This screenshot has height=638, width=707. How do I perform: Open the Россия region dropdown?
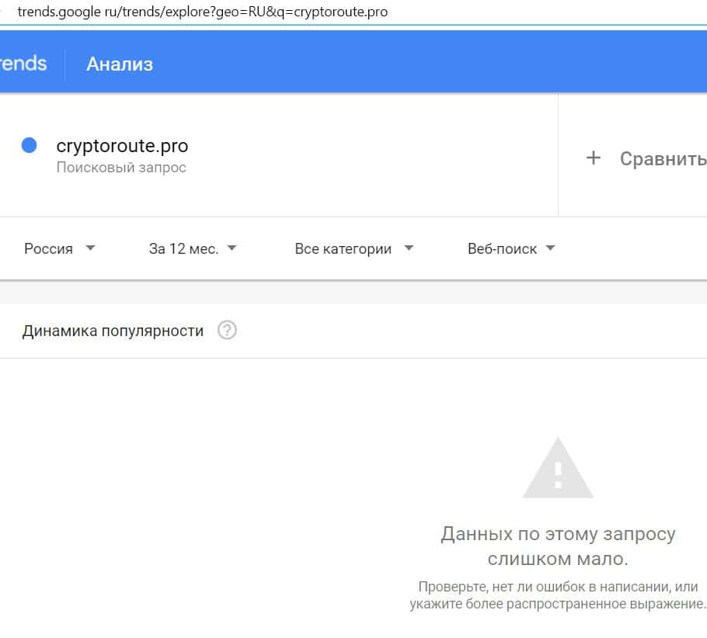(49, 249)
